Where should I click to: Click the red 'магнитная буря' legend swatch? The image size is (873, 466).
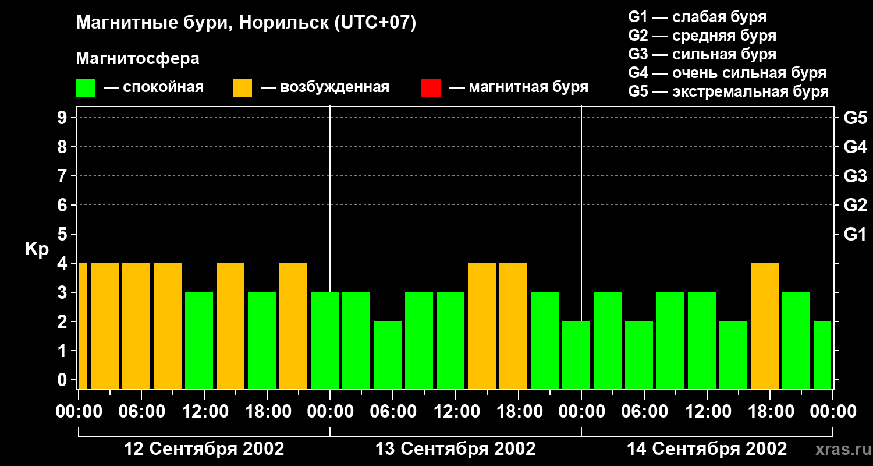click(x=431, y=88)
